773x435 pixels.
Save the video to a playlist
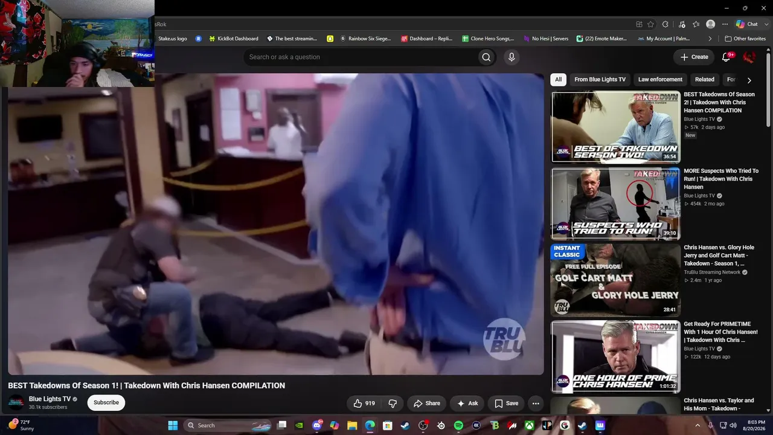tap(506, 403)
